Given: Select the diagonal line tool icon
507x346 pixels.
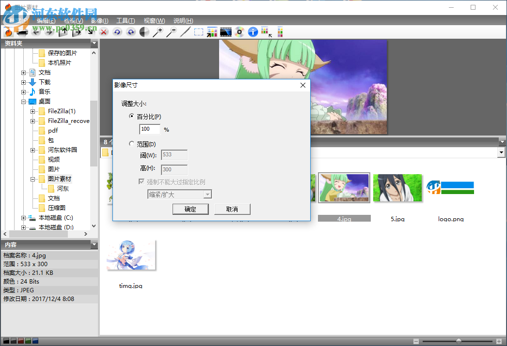Looking at the screenshot, I should [x=185, y=32].
